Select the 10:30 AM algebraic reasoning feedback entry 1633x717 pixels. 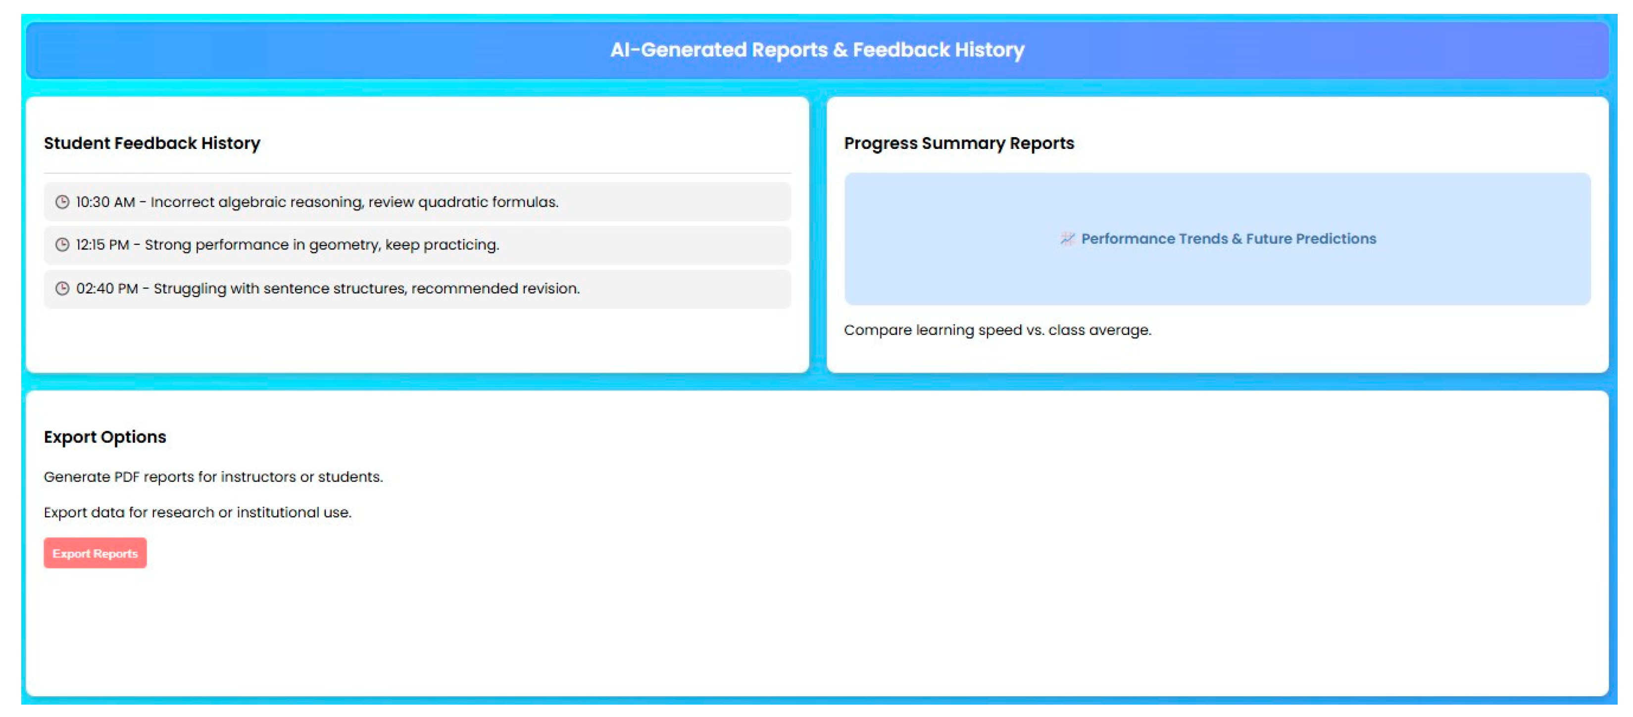point(417,202)
